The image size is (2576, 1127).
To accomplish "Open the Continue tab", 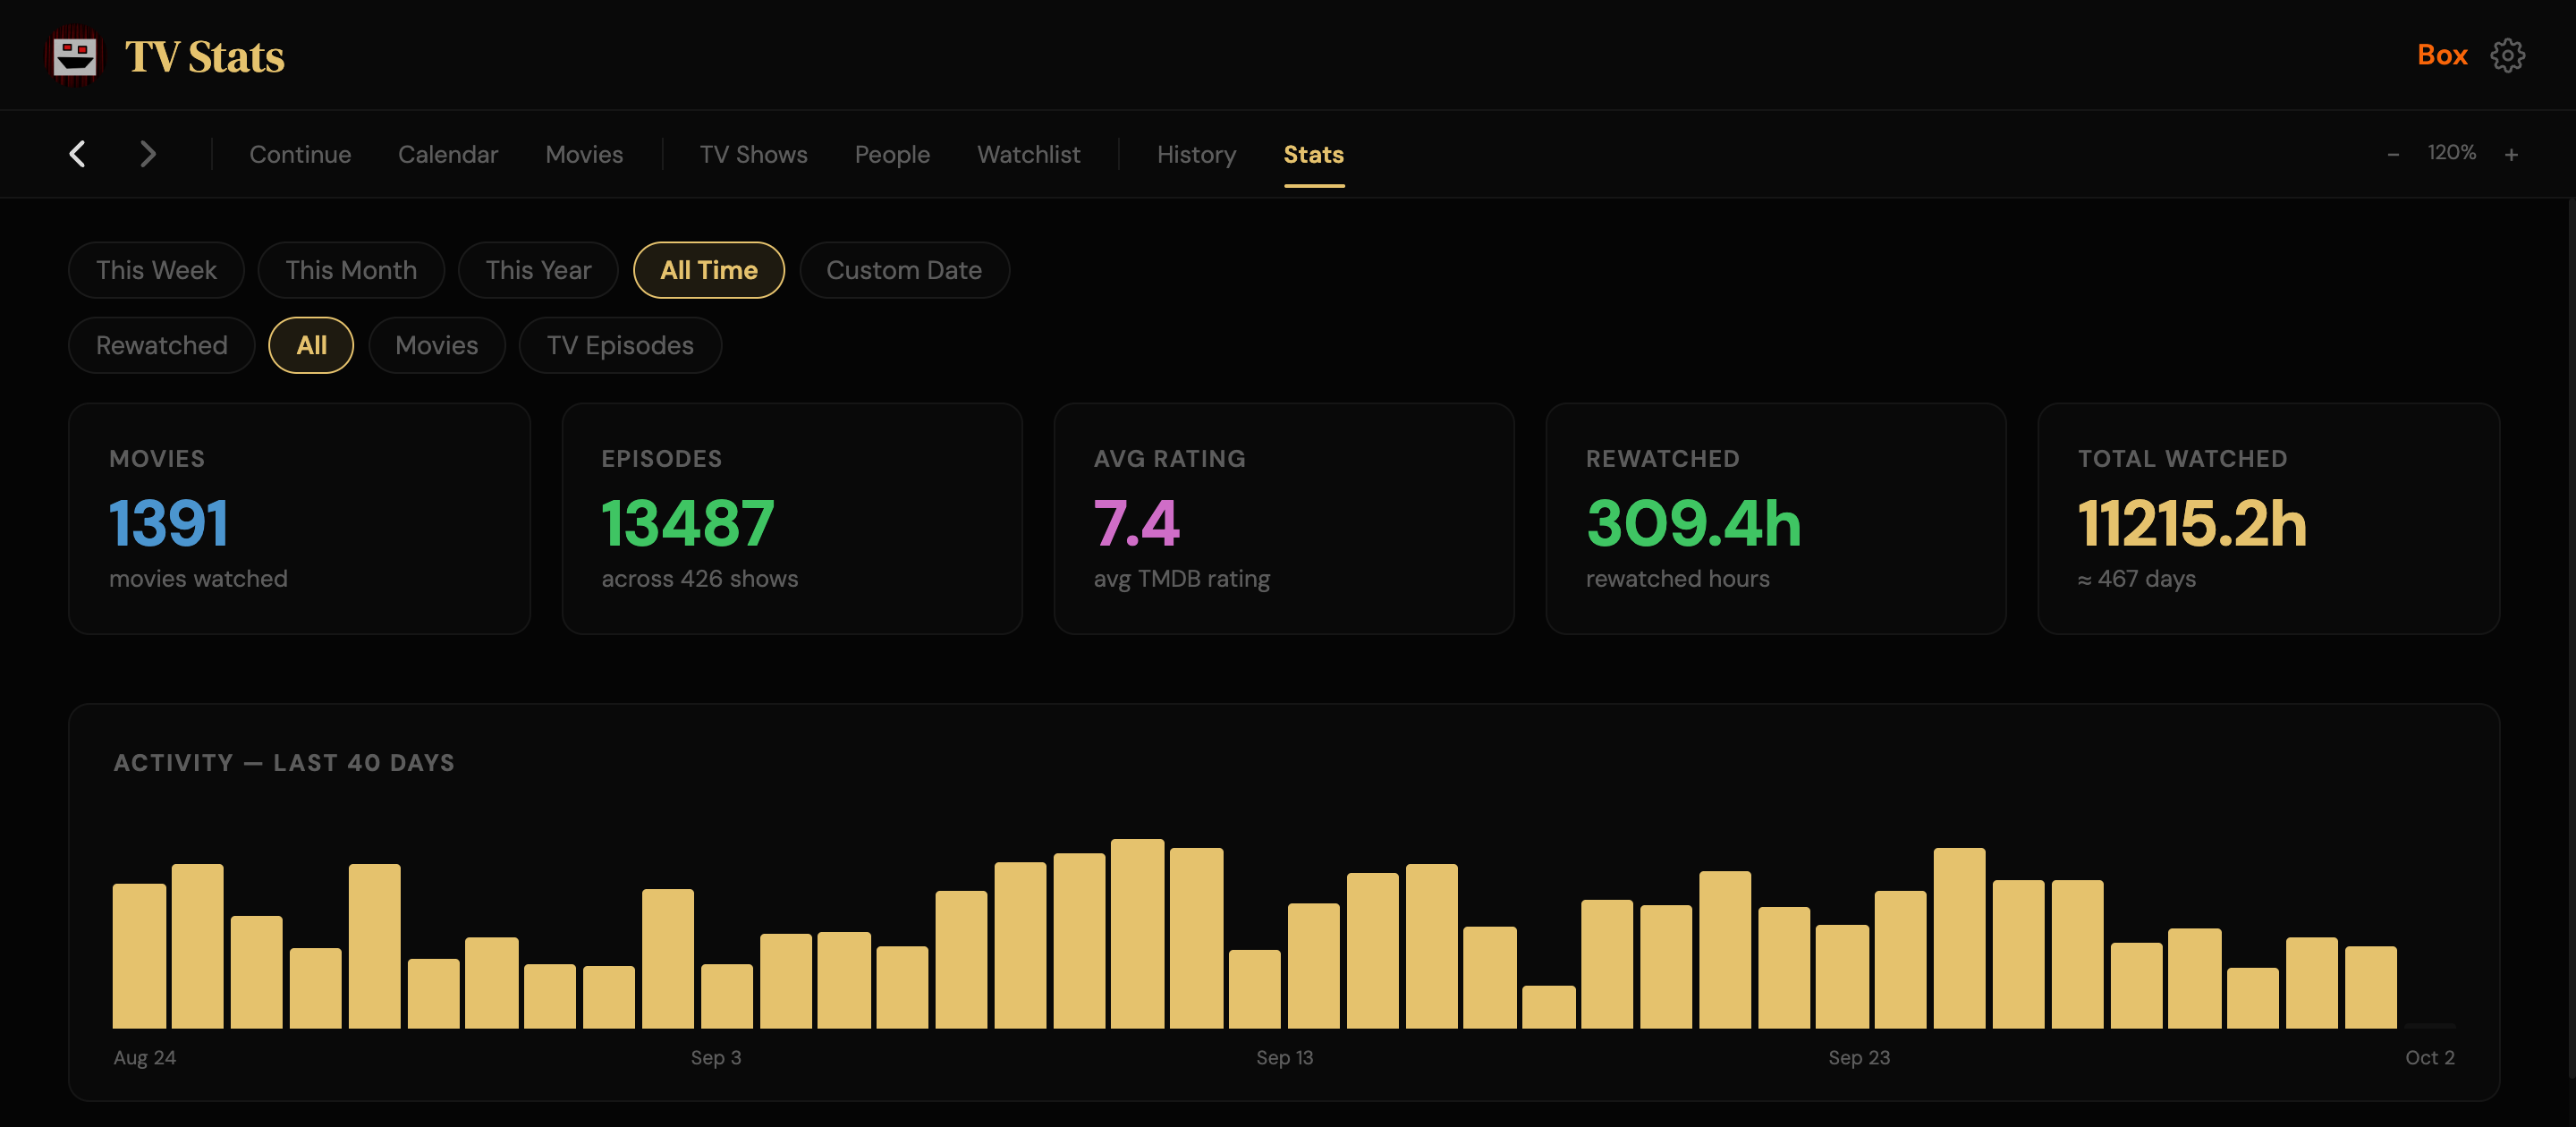I will pos(300,154).
